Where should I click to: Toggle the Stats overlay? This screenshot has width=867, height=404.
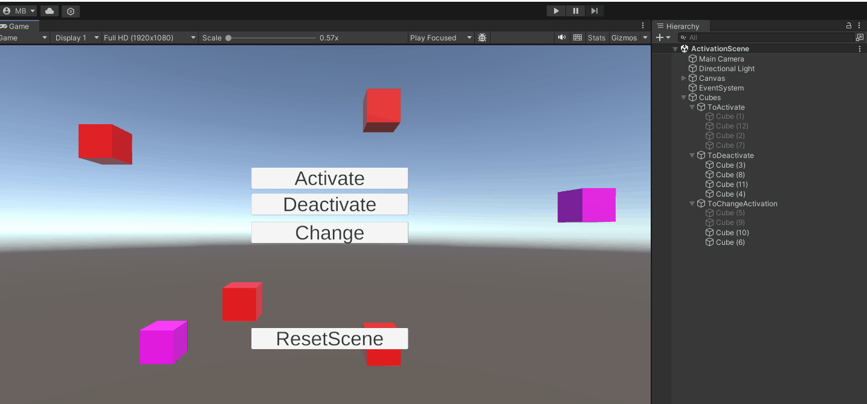(596, 37)
